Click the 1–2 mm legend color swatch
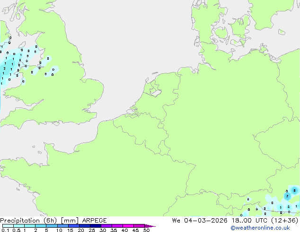300x232 pixels. coord(30,226)
